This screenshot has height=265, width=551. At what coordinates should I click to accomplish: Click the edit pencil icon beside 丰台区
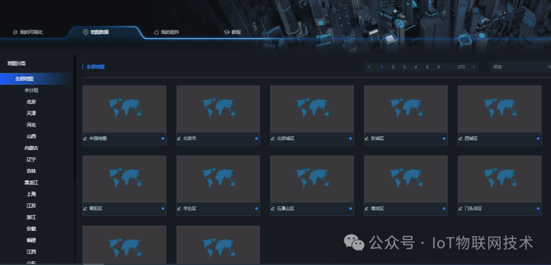[179, 209]
